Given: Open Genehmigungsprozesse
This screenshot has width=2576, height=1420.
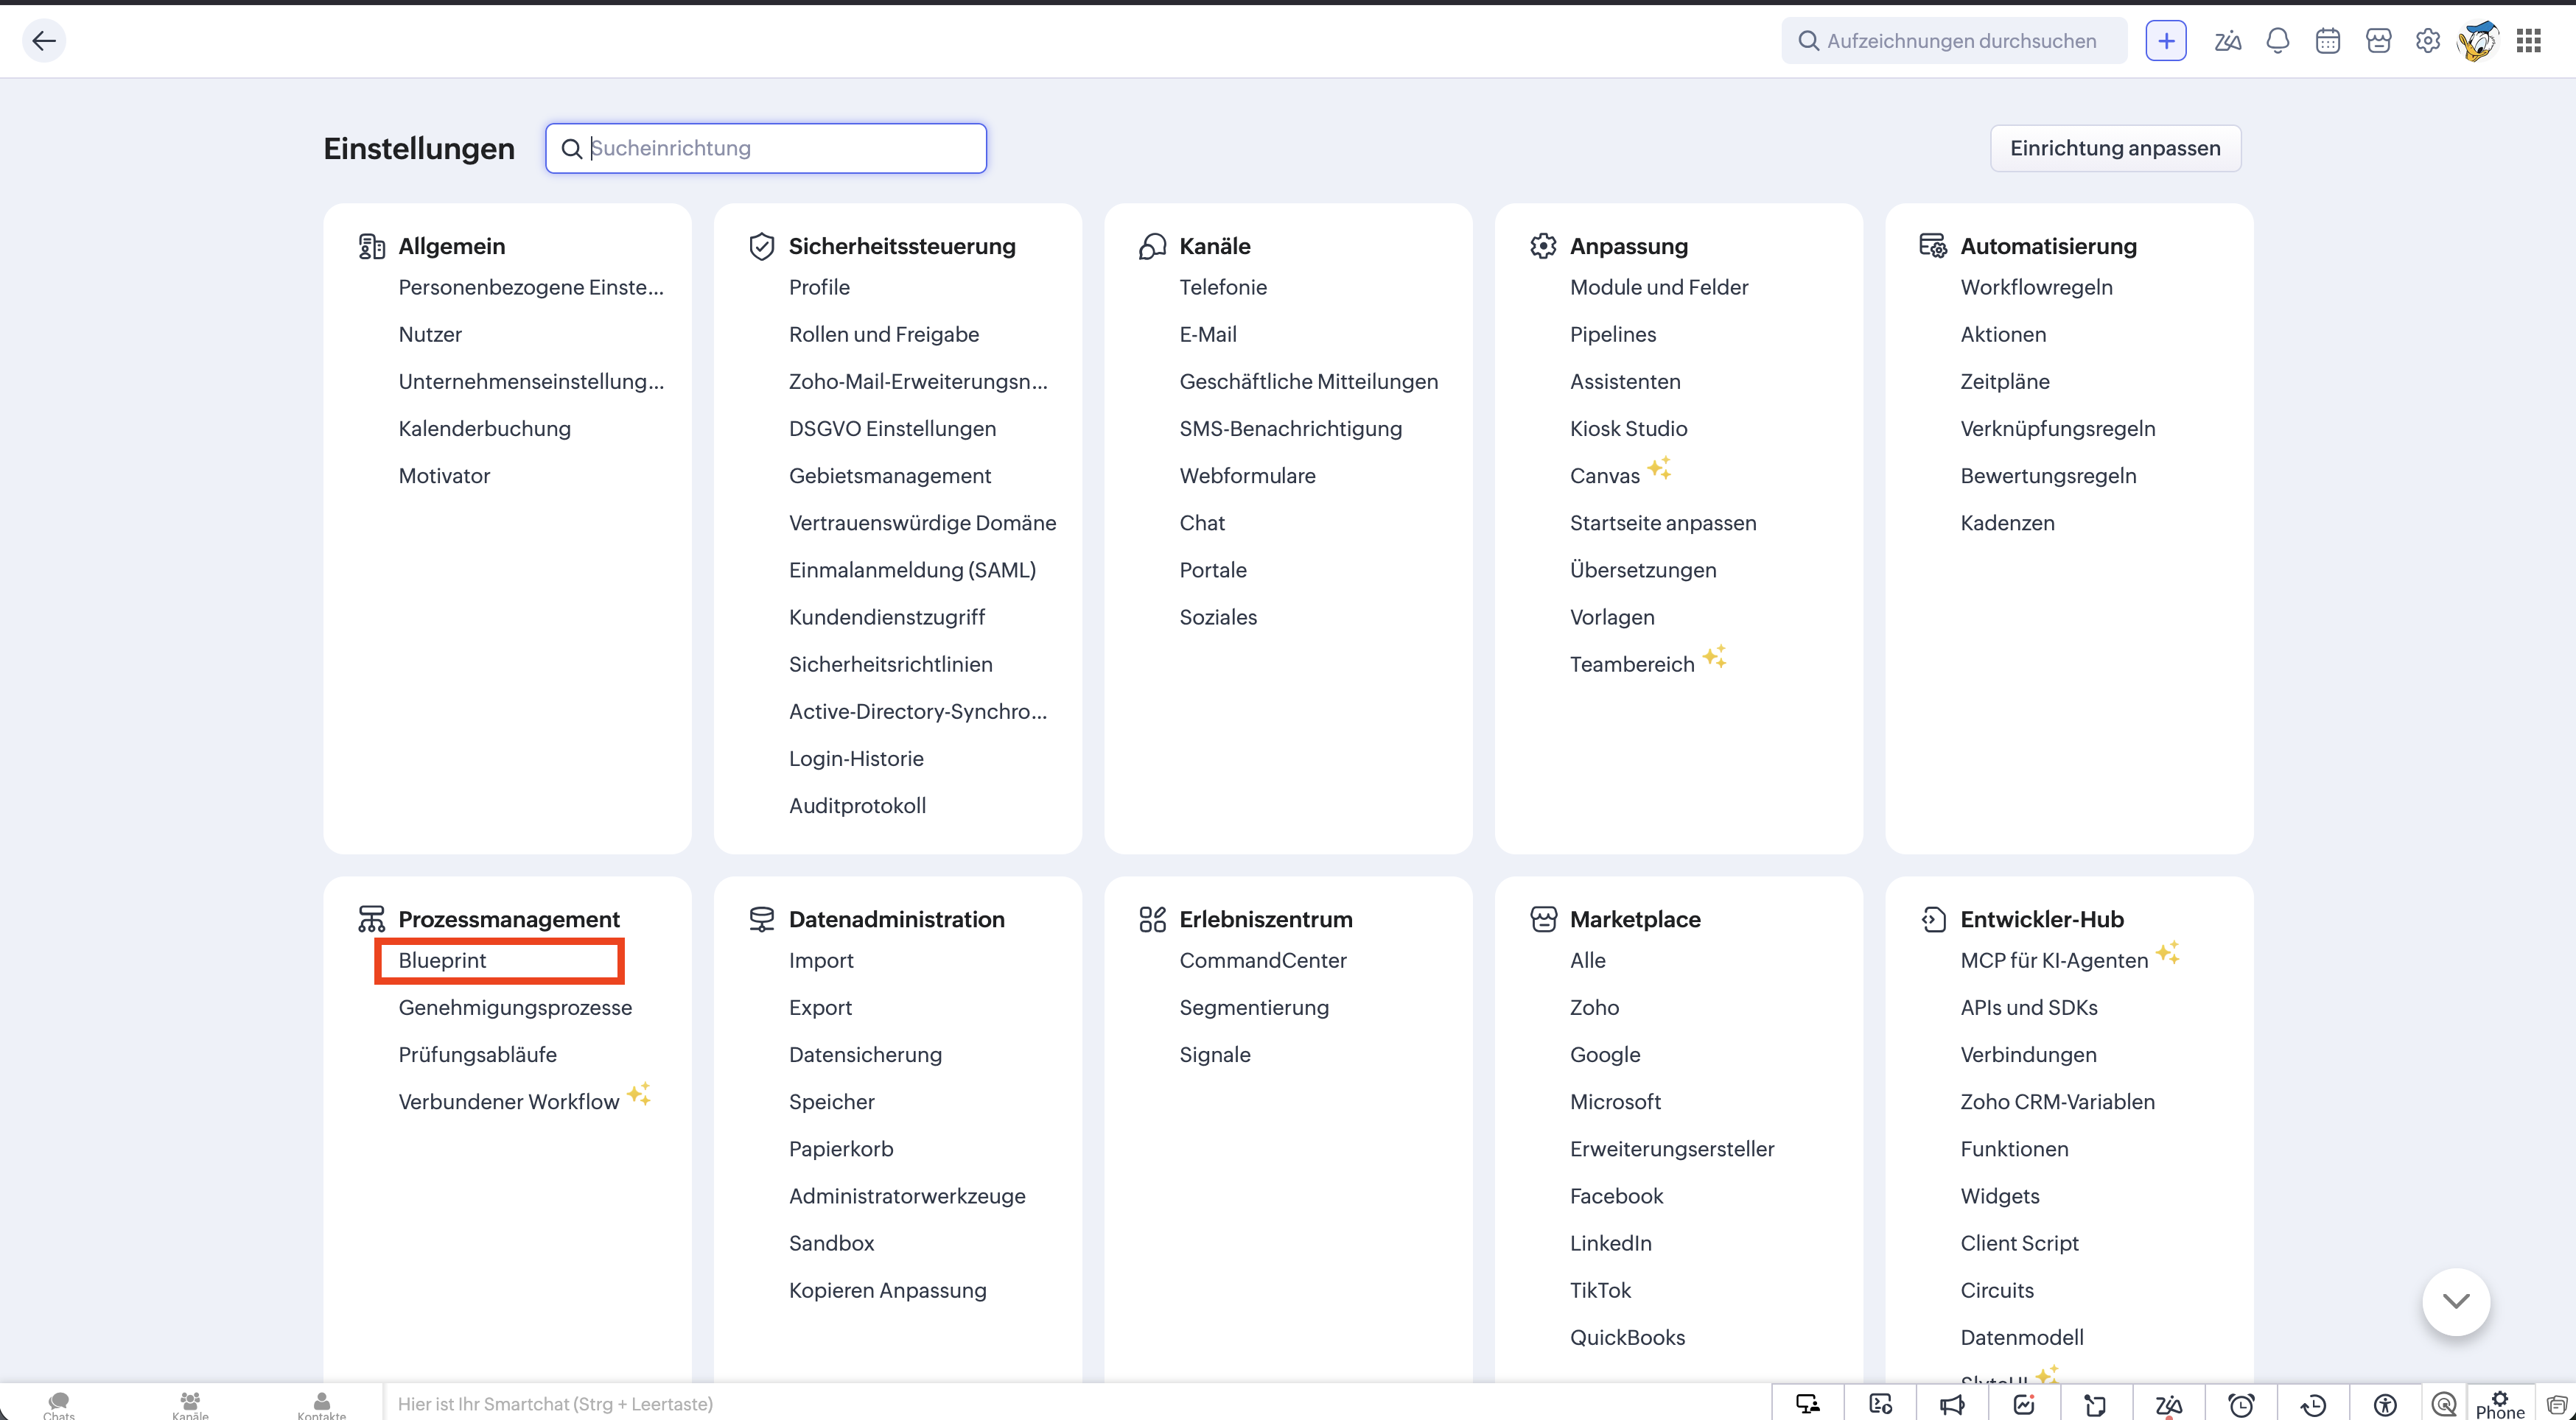Looking at the screenshot, I should coord(515,1008).
